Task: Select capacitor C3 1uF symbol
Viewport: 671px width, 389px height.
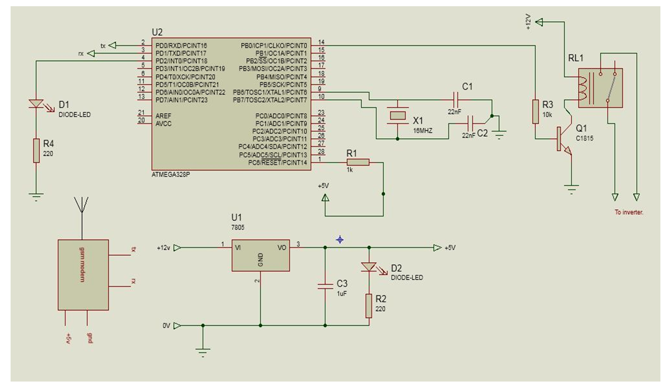Action: [x=325, y=286]
